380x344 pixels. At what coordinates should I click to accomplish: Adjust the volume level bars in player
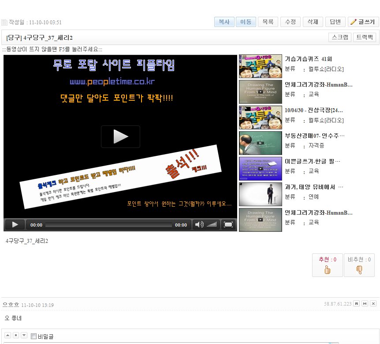tap(212, 225)
